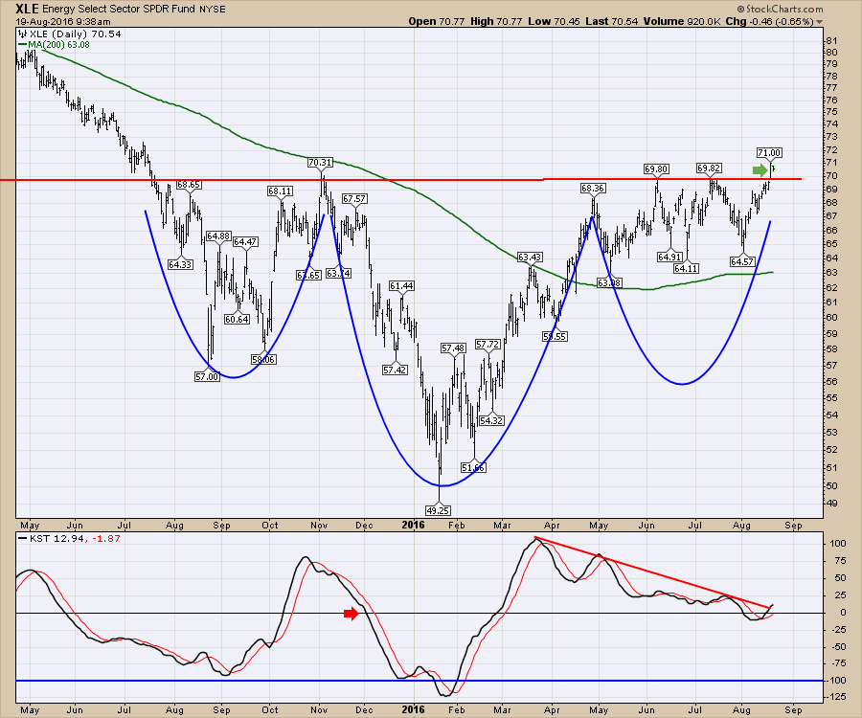Select Nov on the KST panel time axis
This screenshot has height=718, width=862.
tap(318, 707)
